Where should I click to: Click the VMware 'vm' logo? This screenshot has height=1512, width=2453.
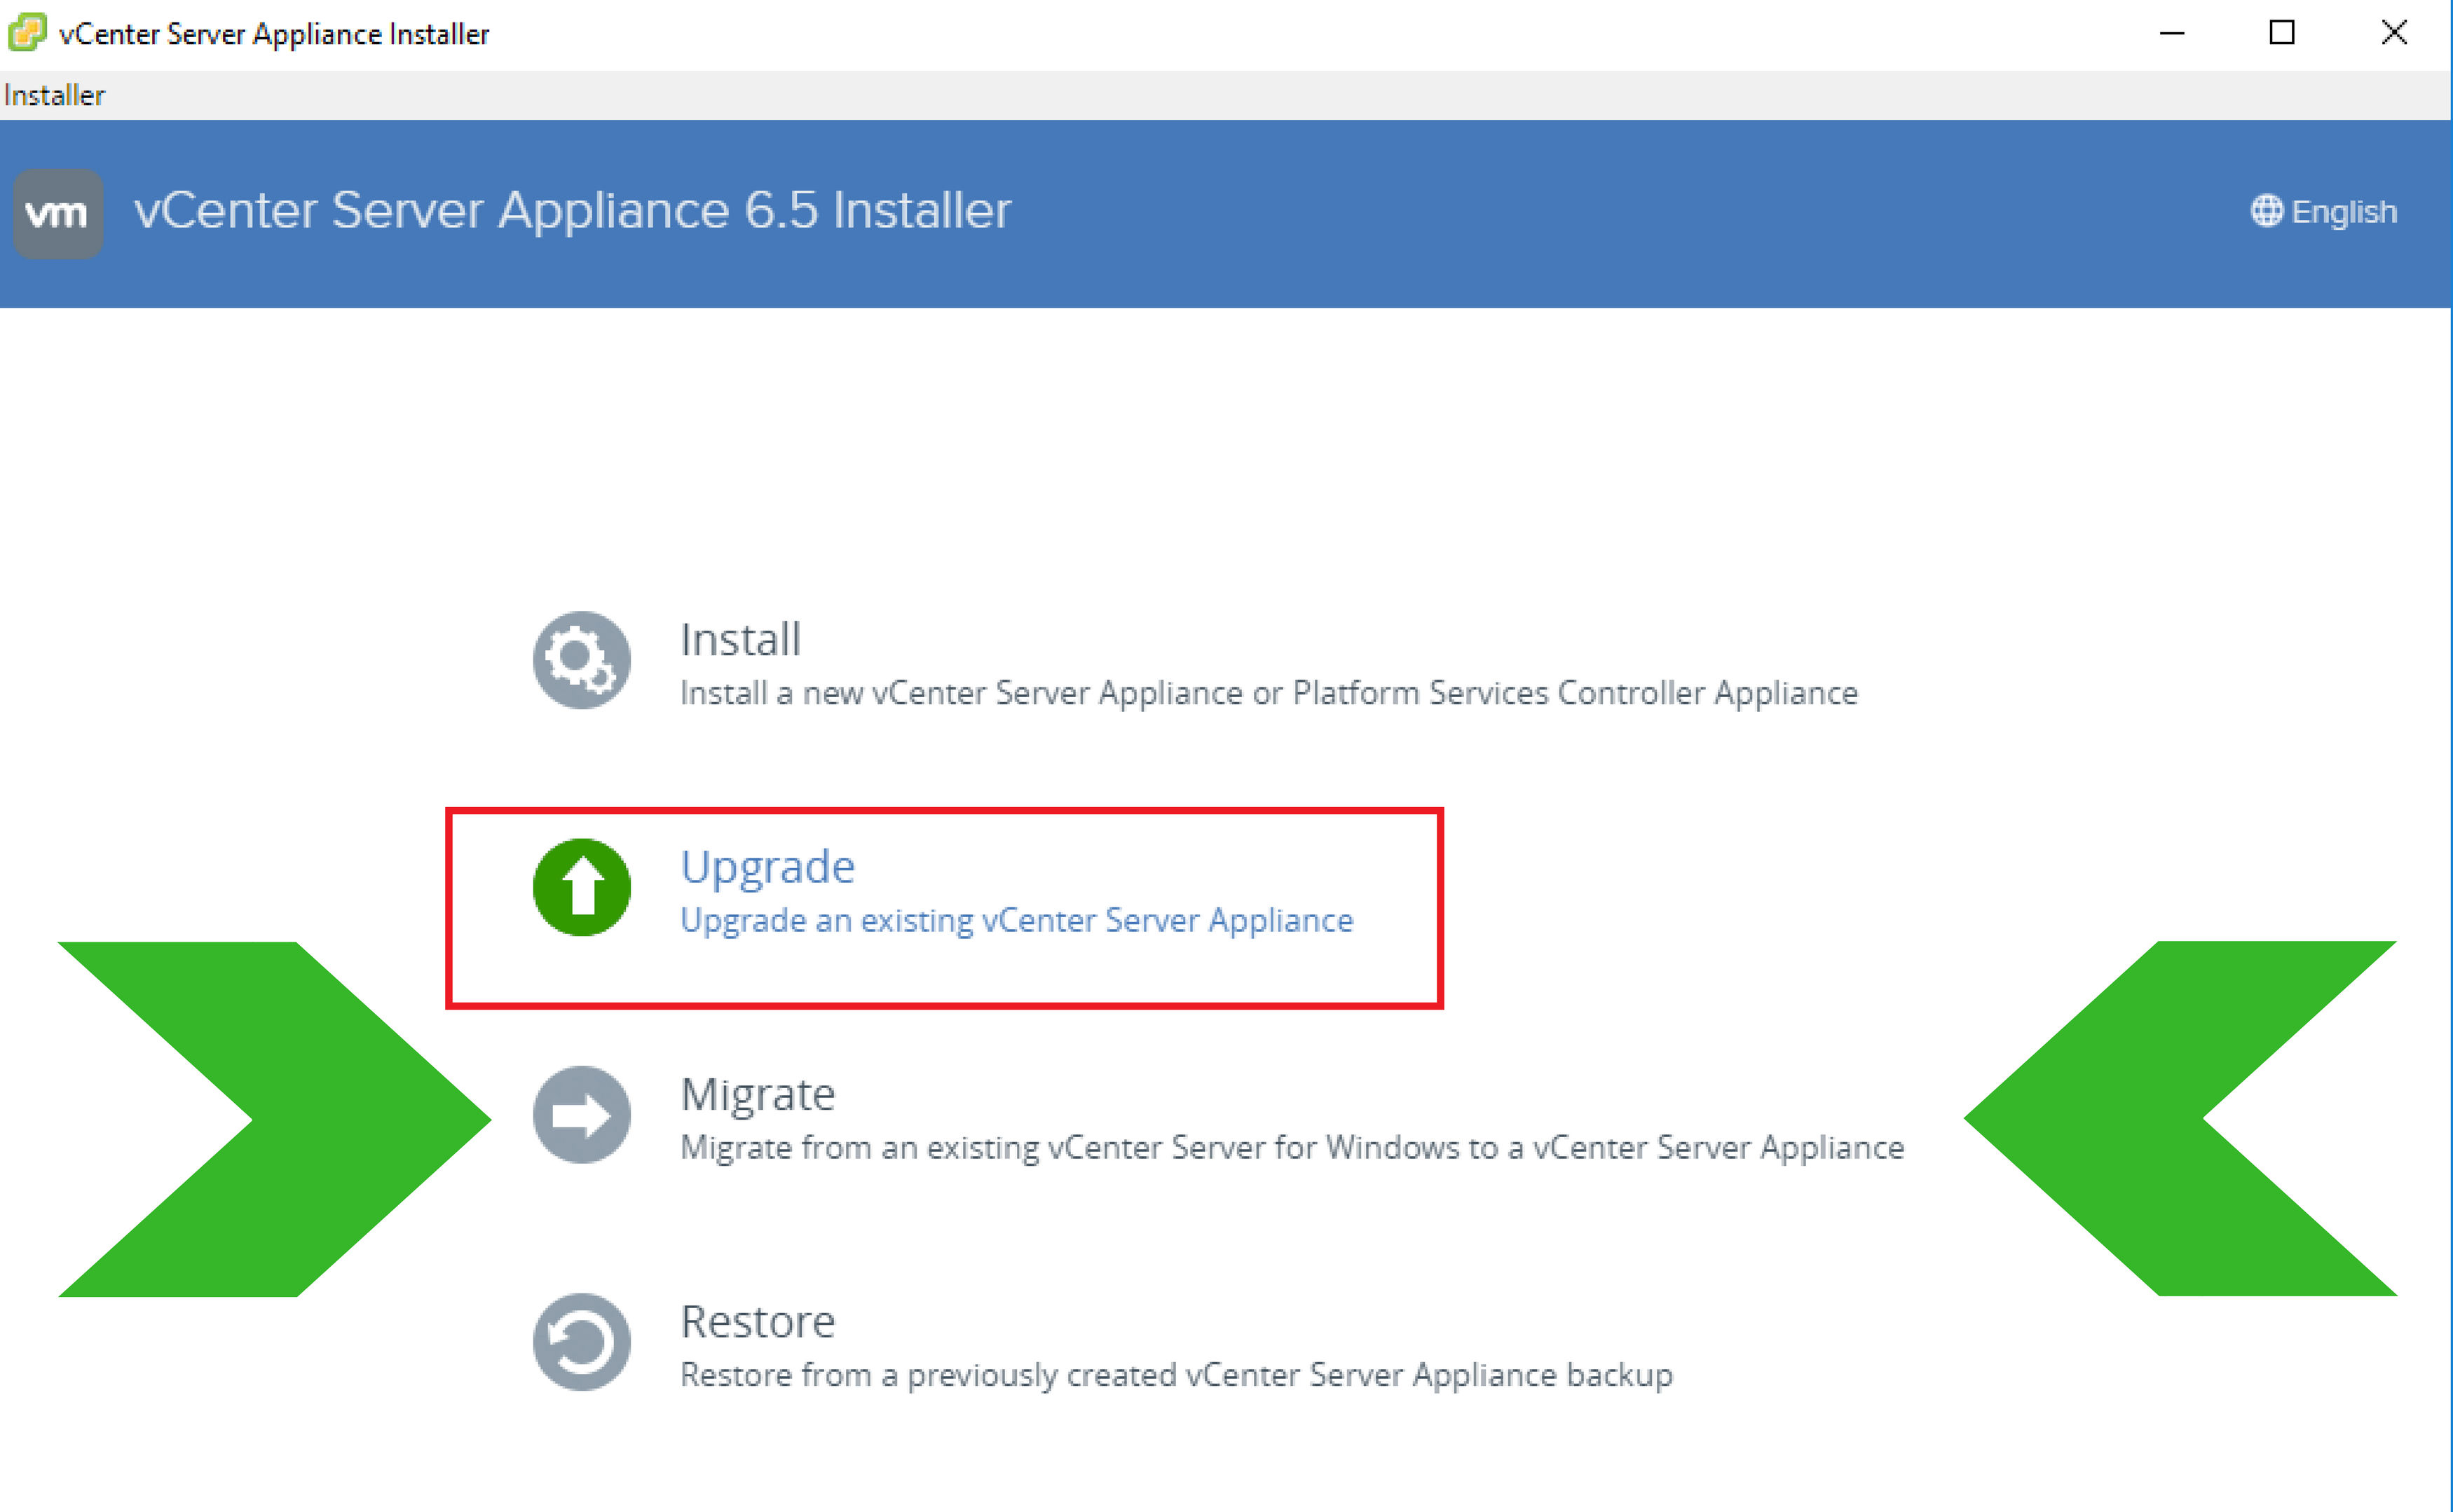[x=58, y=213]
